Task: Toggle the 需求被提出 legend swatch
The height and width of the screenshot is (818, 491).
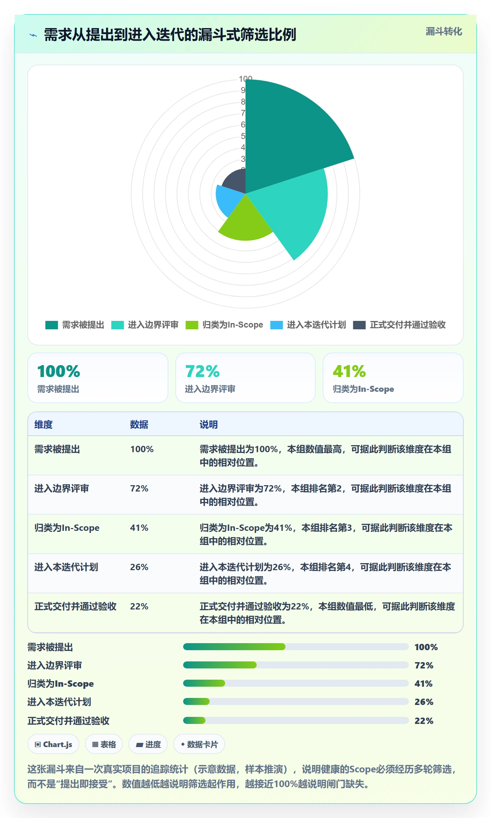Action: [x=52, y=325]
